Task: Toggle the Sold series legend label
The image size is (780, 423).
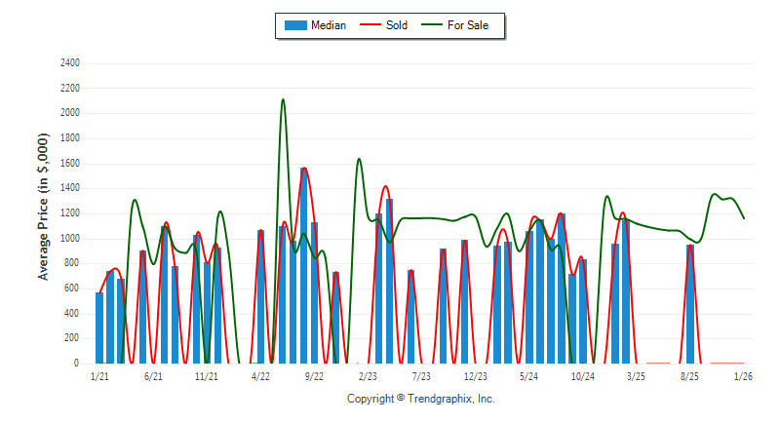Action: coord(397,25)
